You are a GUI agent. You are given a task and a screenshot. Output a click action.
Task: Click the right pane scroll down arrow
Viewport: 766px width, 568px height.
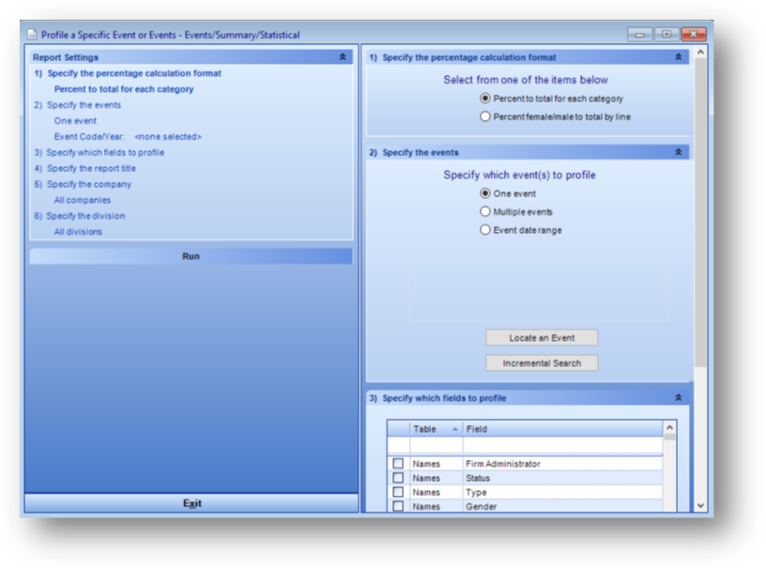click(x=700, y=505)
